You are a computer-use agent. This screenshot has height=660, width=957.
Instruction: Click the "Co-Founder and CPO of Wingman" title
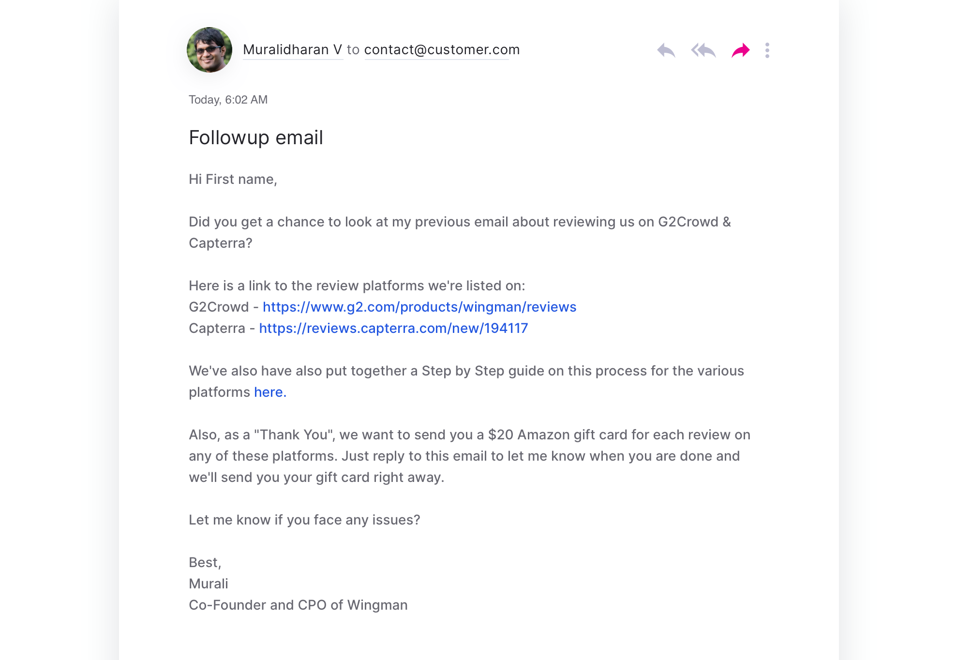298,605
